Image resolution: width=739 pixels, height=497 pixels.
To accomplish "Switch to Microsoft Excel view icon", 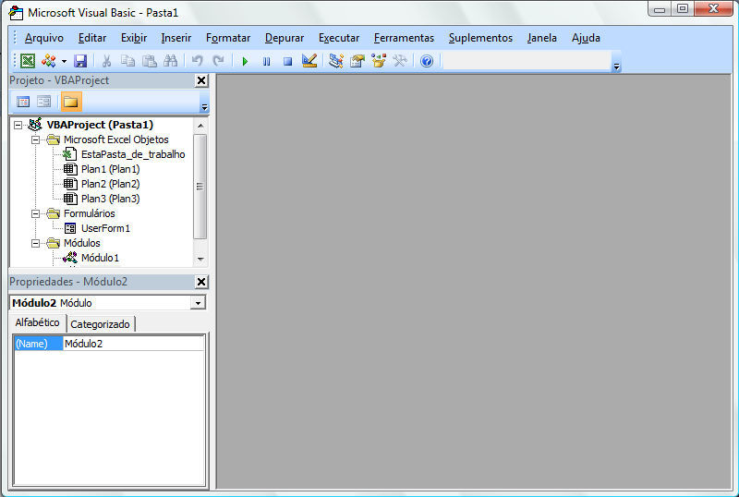I will (28, 61).
